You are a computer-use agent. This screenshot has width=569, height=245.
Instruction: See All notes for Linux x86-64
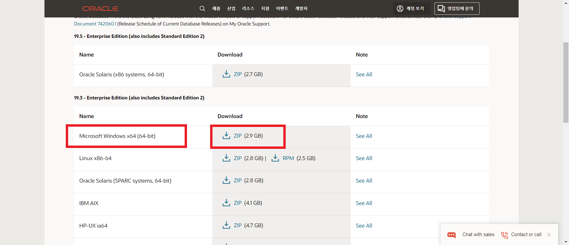(x=364, y=158)
